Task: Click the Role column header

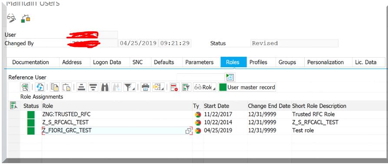Action: (117, 106)
